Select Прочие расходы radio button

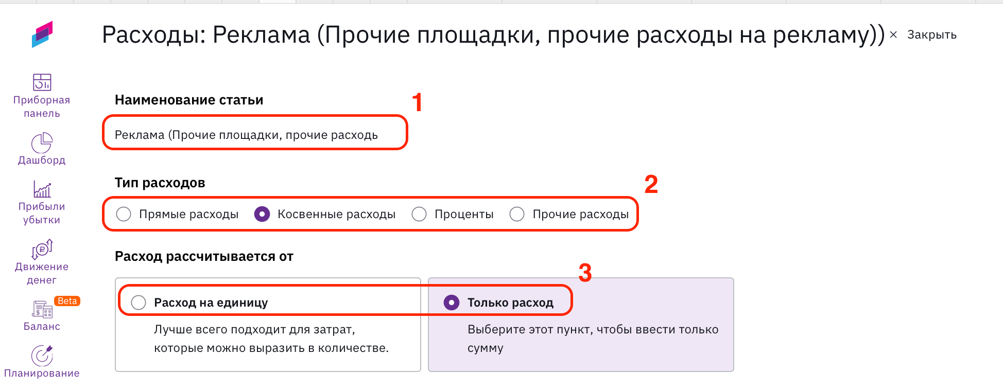(517, 214)
